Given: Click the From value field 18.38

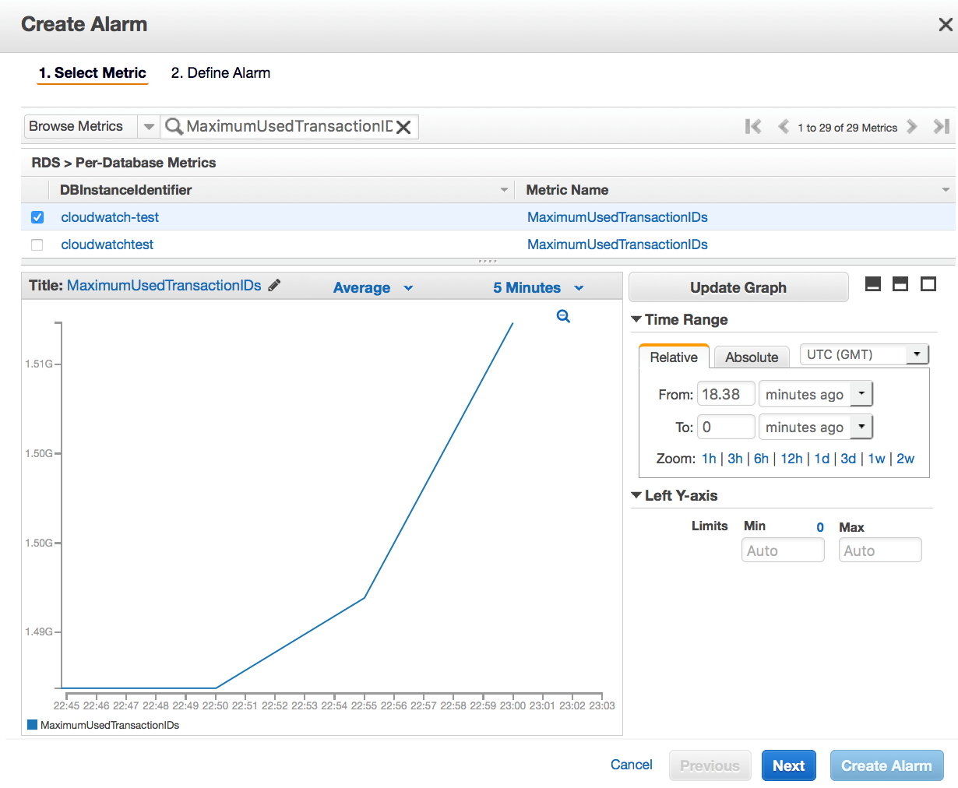Looking at the screenshot, I should click(726, 394).
